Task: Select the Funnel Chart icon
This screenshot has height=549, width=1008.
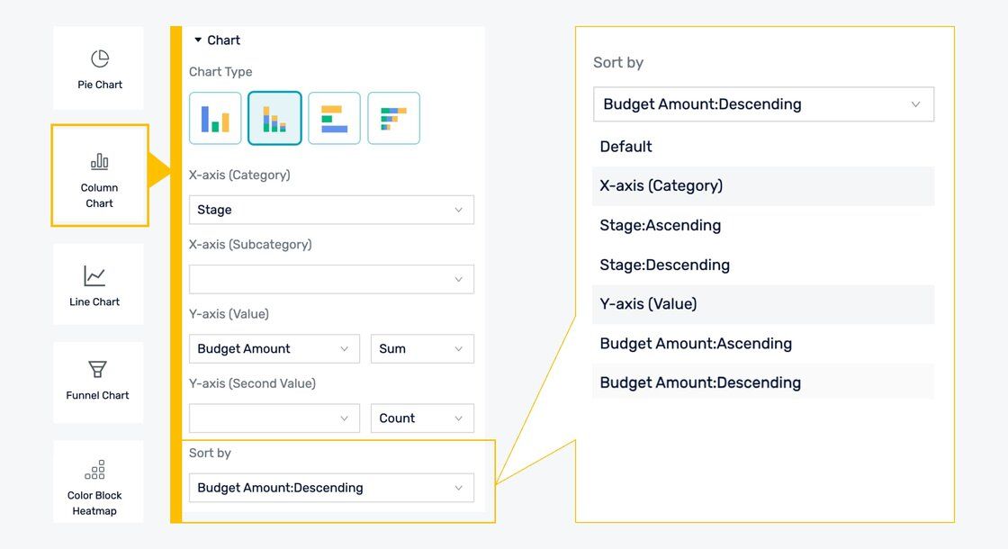Action: (x=97, y=369)
